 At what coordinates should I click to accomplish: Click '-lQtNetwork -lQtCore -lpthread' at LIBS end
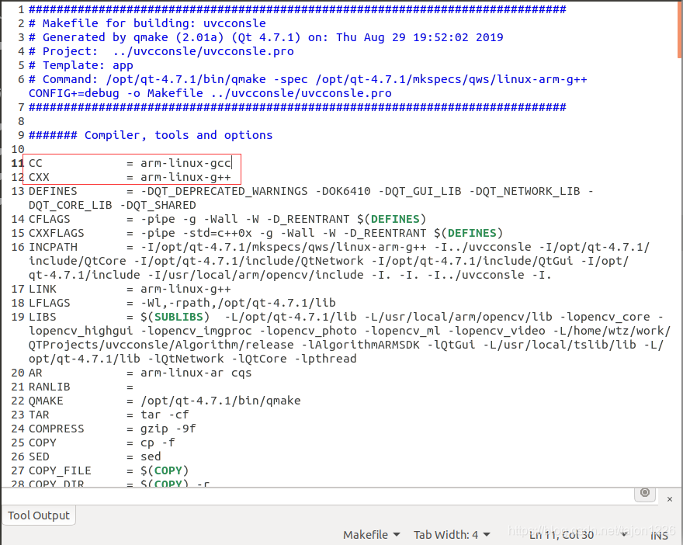click(x=252, y=359)
